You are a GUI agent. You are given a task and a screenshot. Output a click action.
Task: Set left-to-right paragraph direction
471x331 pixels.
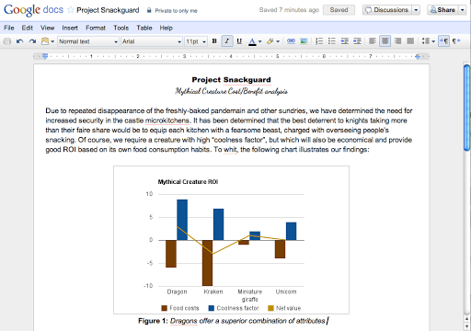point(443,41)
